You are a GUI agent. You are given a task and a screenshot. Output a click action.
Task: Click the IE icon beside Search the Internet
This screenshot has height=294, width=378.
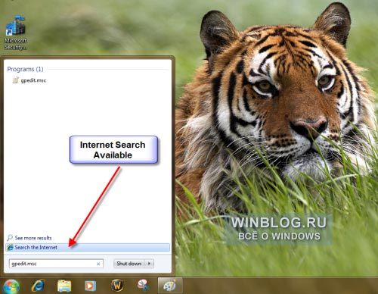(x=10, y=247)
